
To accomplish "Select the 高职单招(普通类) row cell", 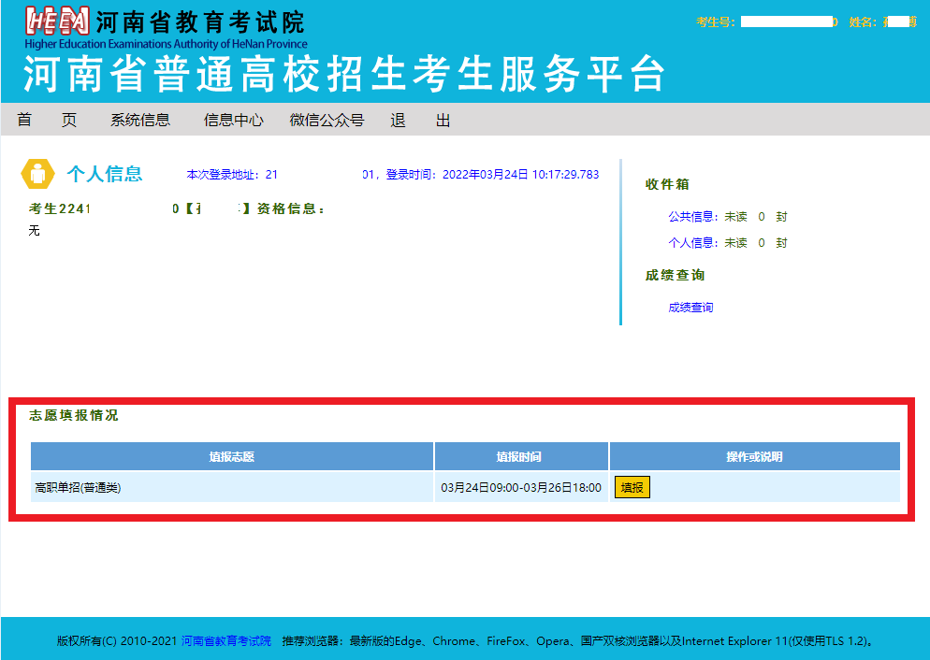I will point(78,487).
